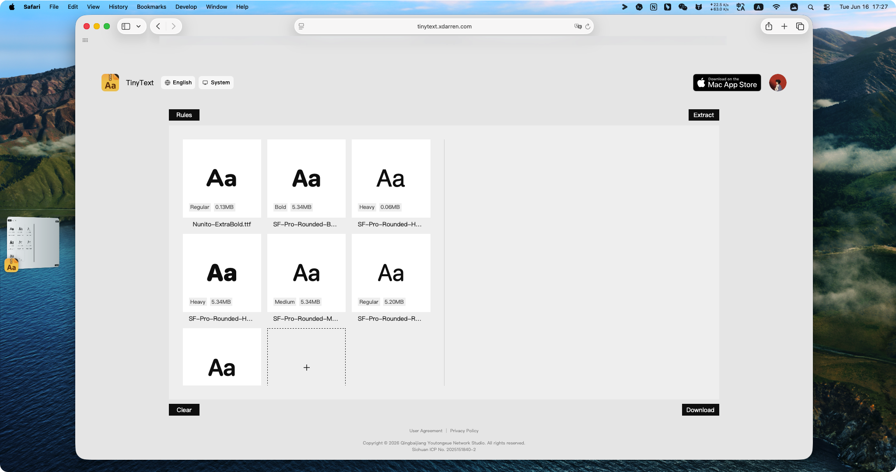Screen dimensions: 896x472
Task: Click the translation menu bar icon
Action: coord(741,7)
